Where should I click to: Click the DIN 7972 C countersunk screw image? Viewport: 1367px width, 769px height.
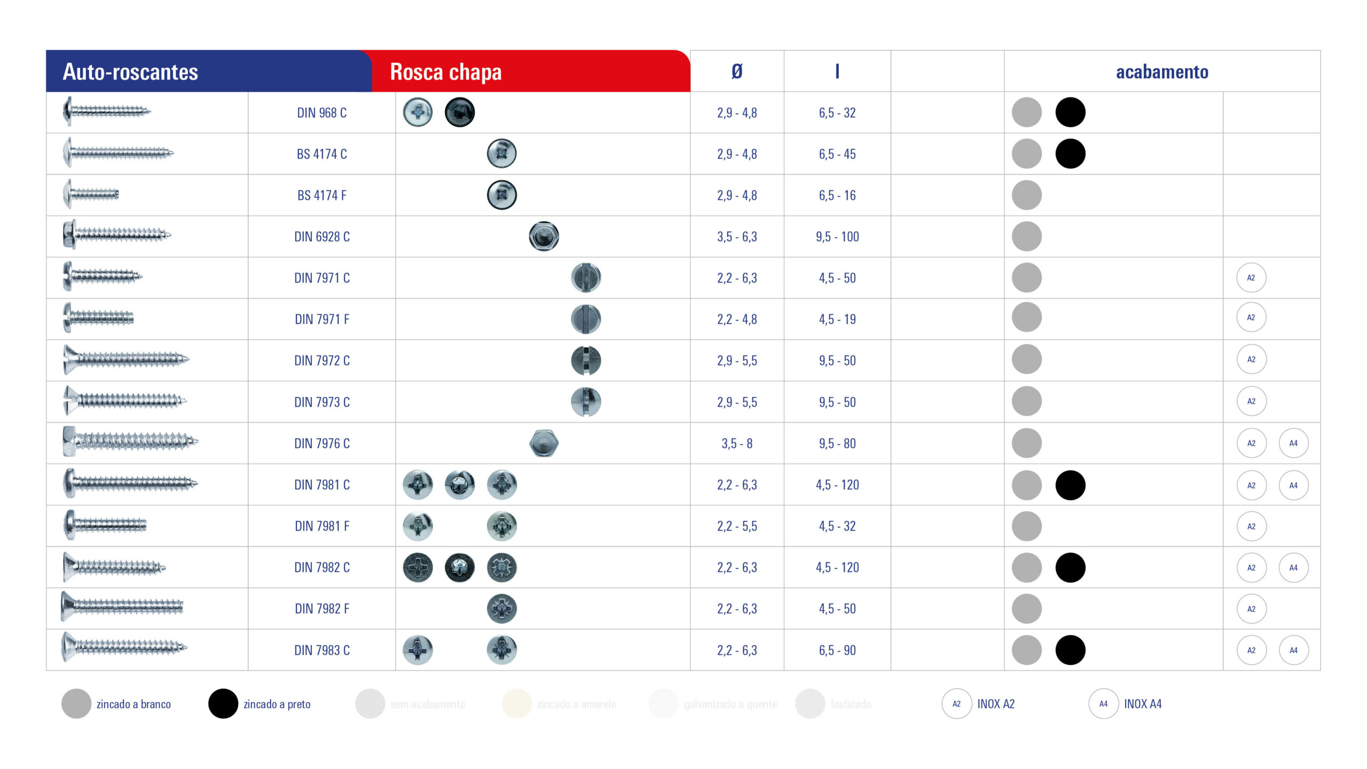(125, 359)
